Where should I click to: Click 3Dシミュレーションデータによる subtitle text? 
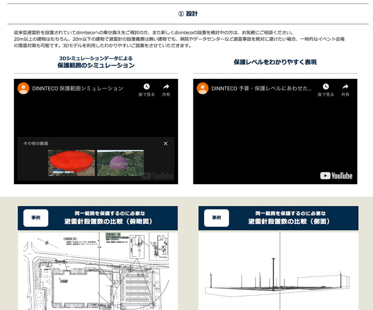click(96, 59)
